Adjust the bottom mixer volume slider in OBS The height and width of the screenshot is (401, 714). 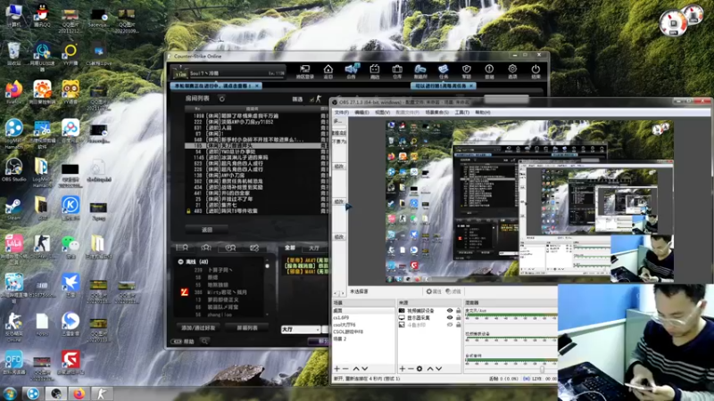pos(542,369)
